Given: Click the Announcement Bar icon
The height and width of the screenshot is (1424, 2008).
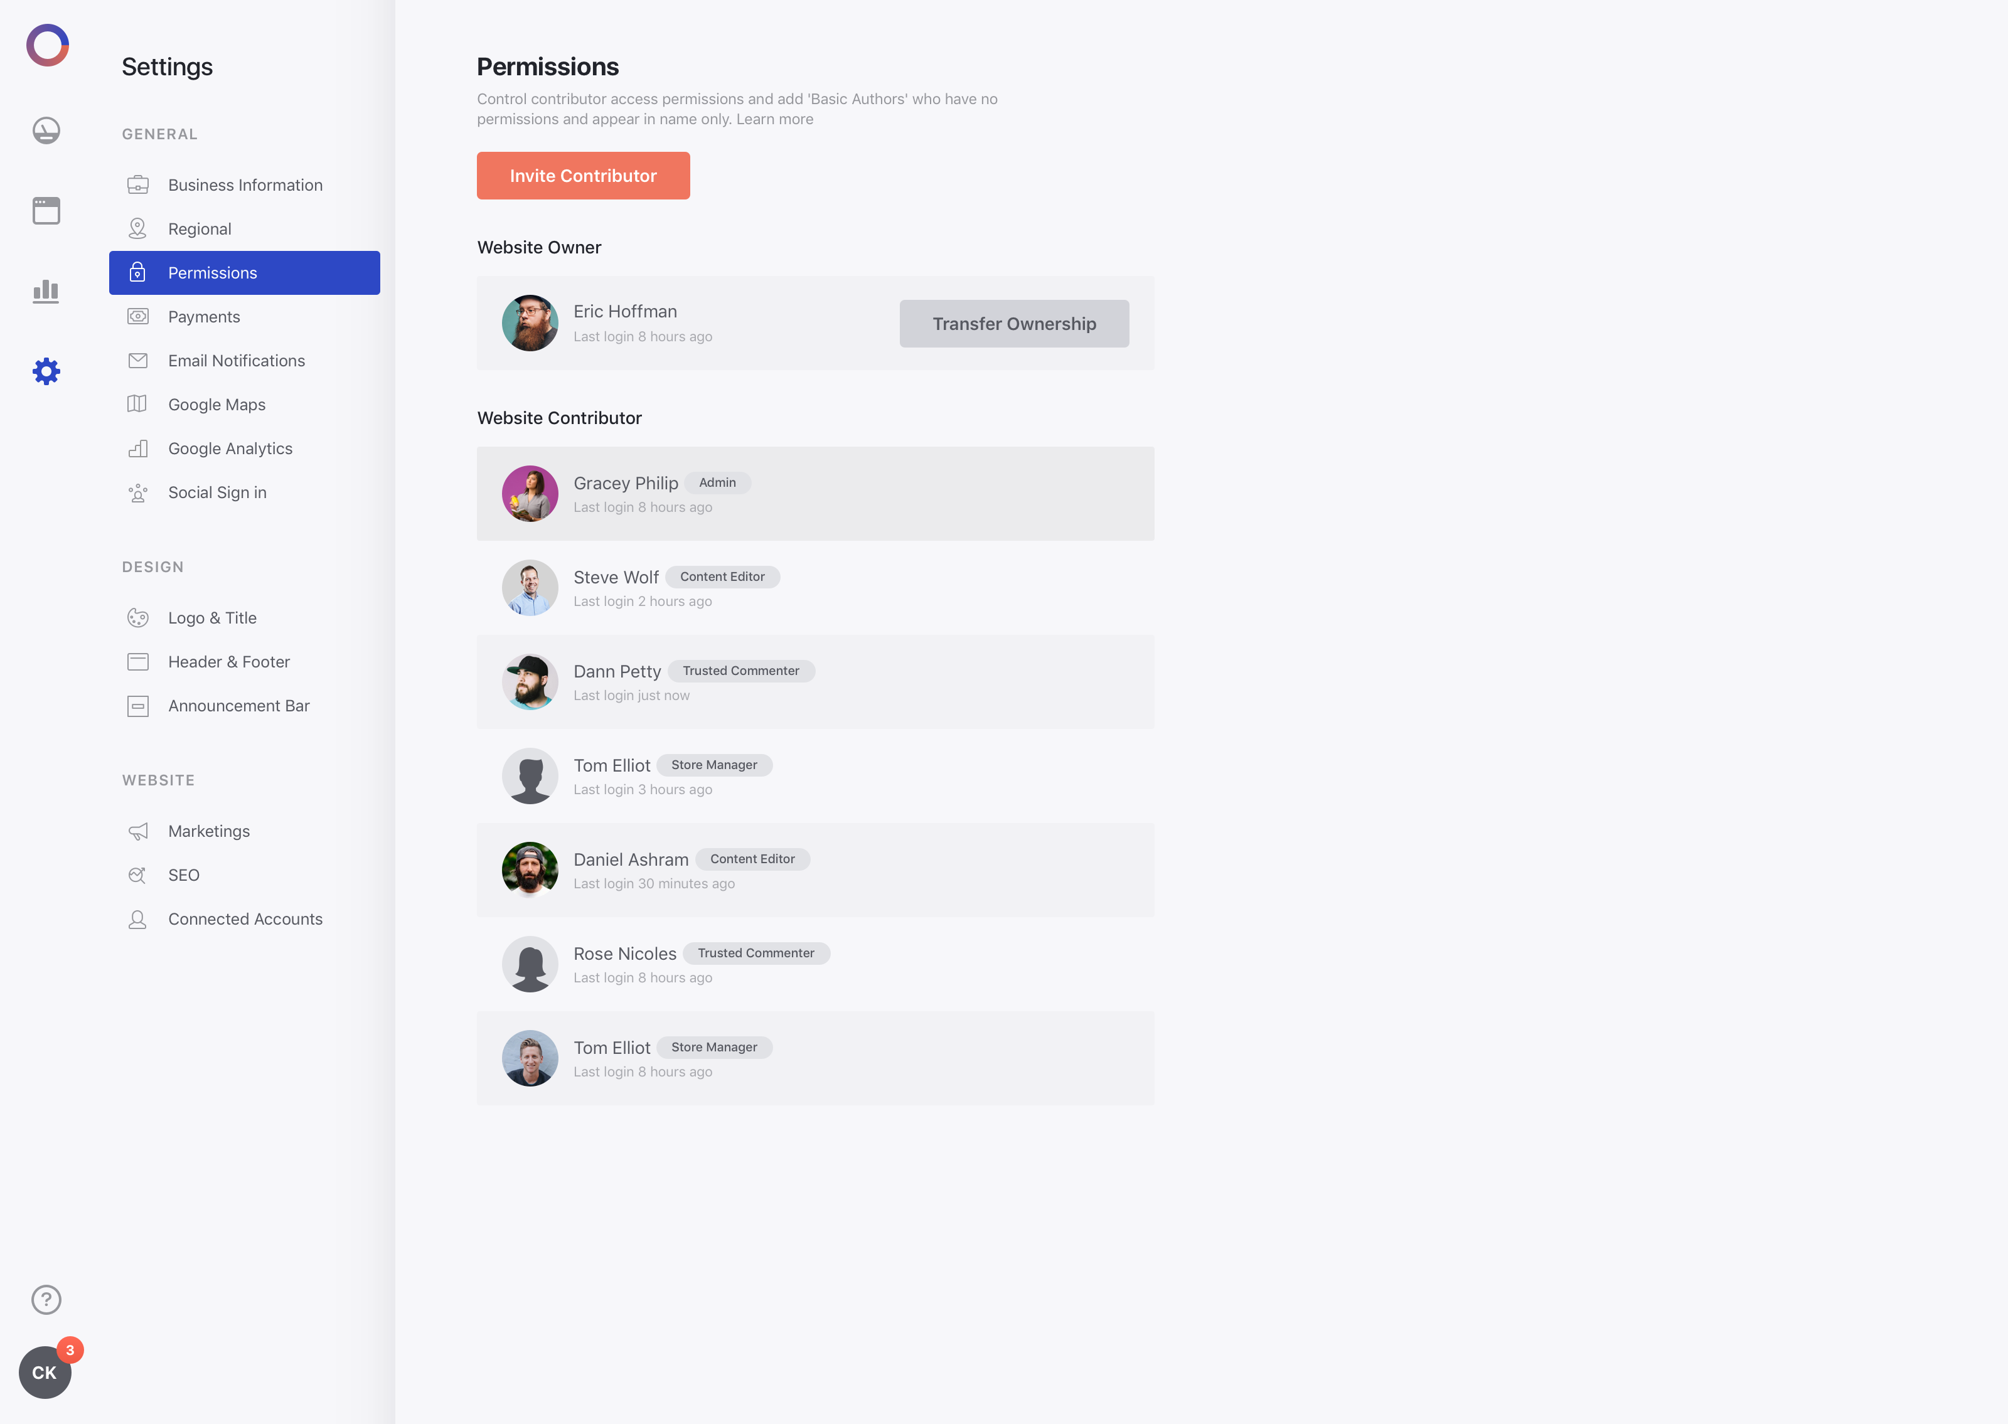Looking at the screenshot, I should click(x=137, y=706).
